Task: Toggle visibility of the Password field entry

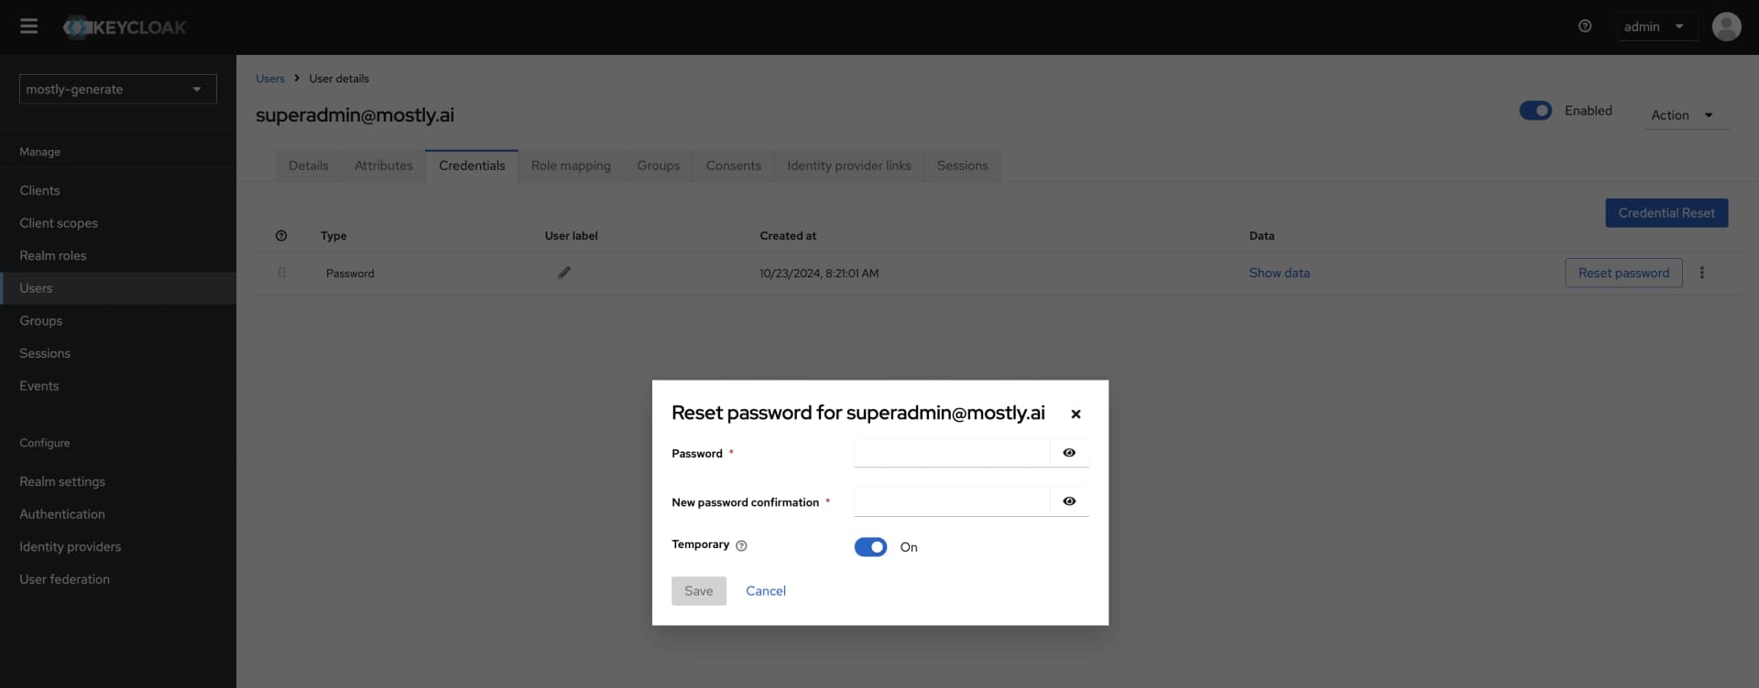Action: [1069, 452]
